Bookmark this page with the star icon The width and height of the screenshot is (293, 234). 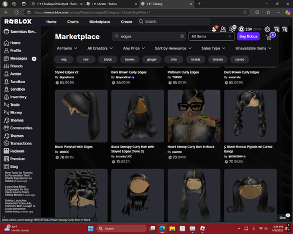(245, 12)
